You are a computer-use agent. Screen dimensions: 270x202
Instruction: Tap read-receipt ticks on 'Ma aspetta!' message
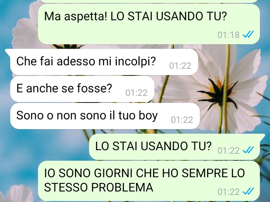click(248, 35)
